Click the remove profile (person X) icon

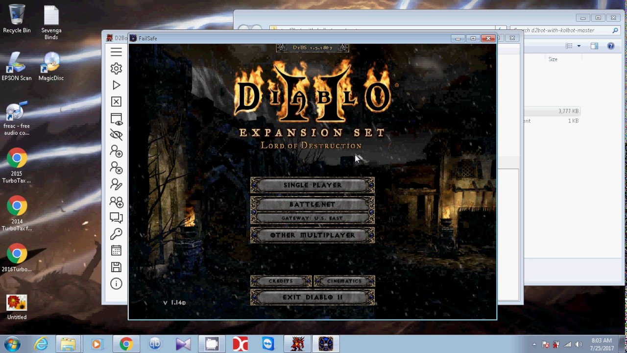[x=116, y=168]
